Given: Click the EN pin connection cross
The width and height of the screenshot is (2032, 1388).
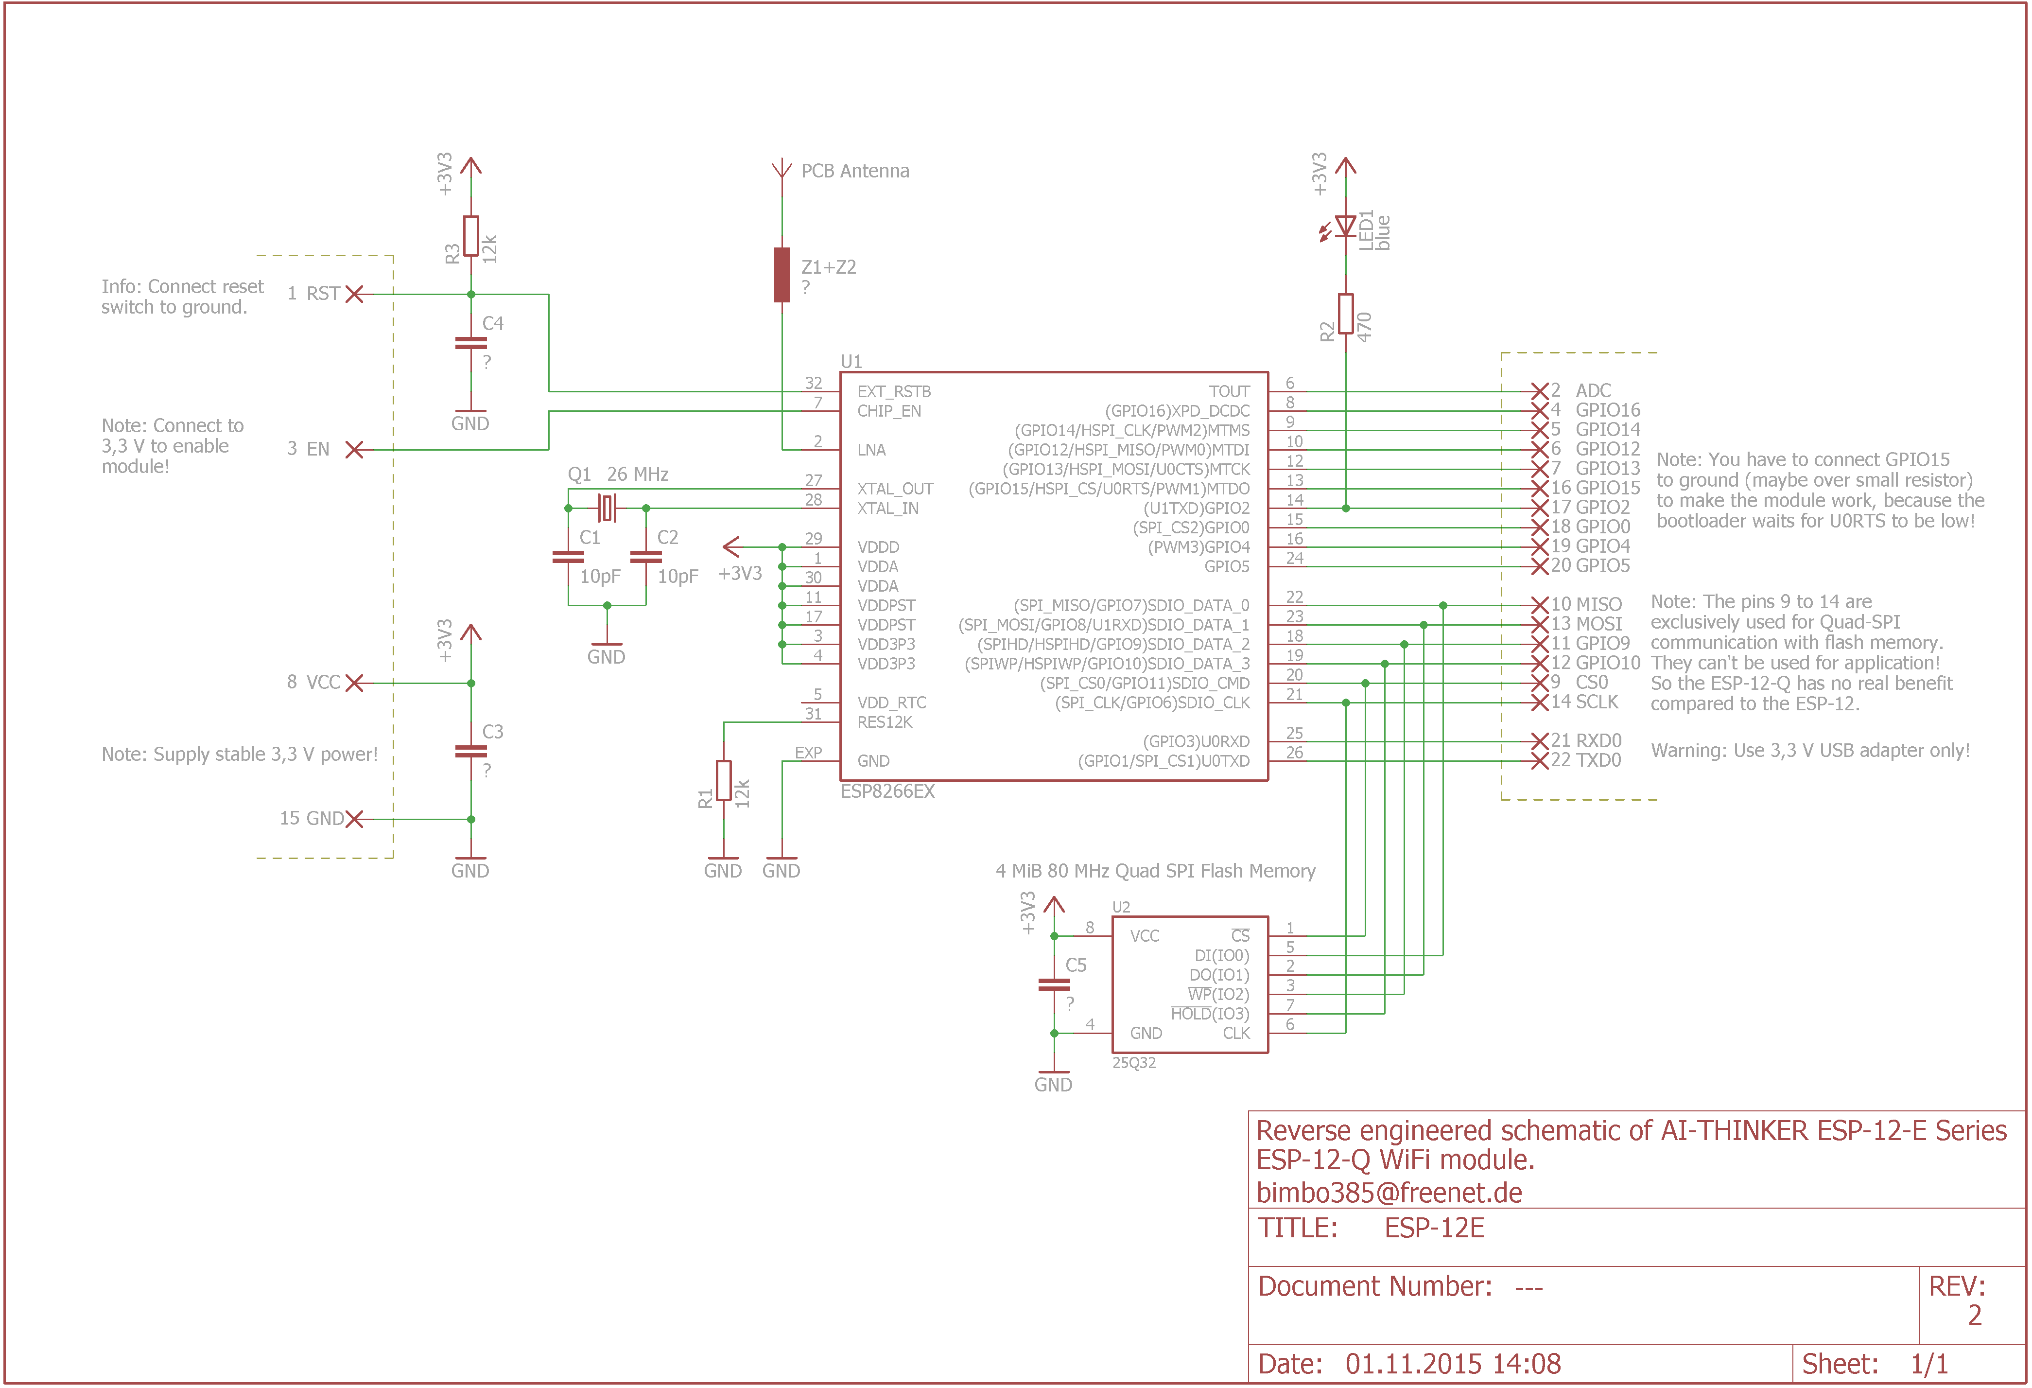Looking at the screenshot, I should point(354,450).
